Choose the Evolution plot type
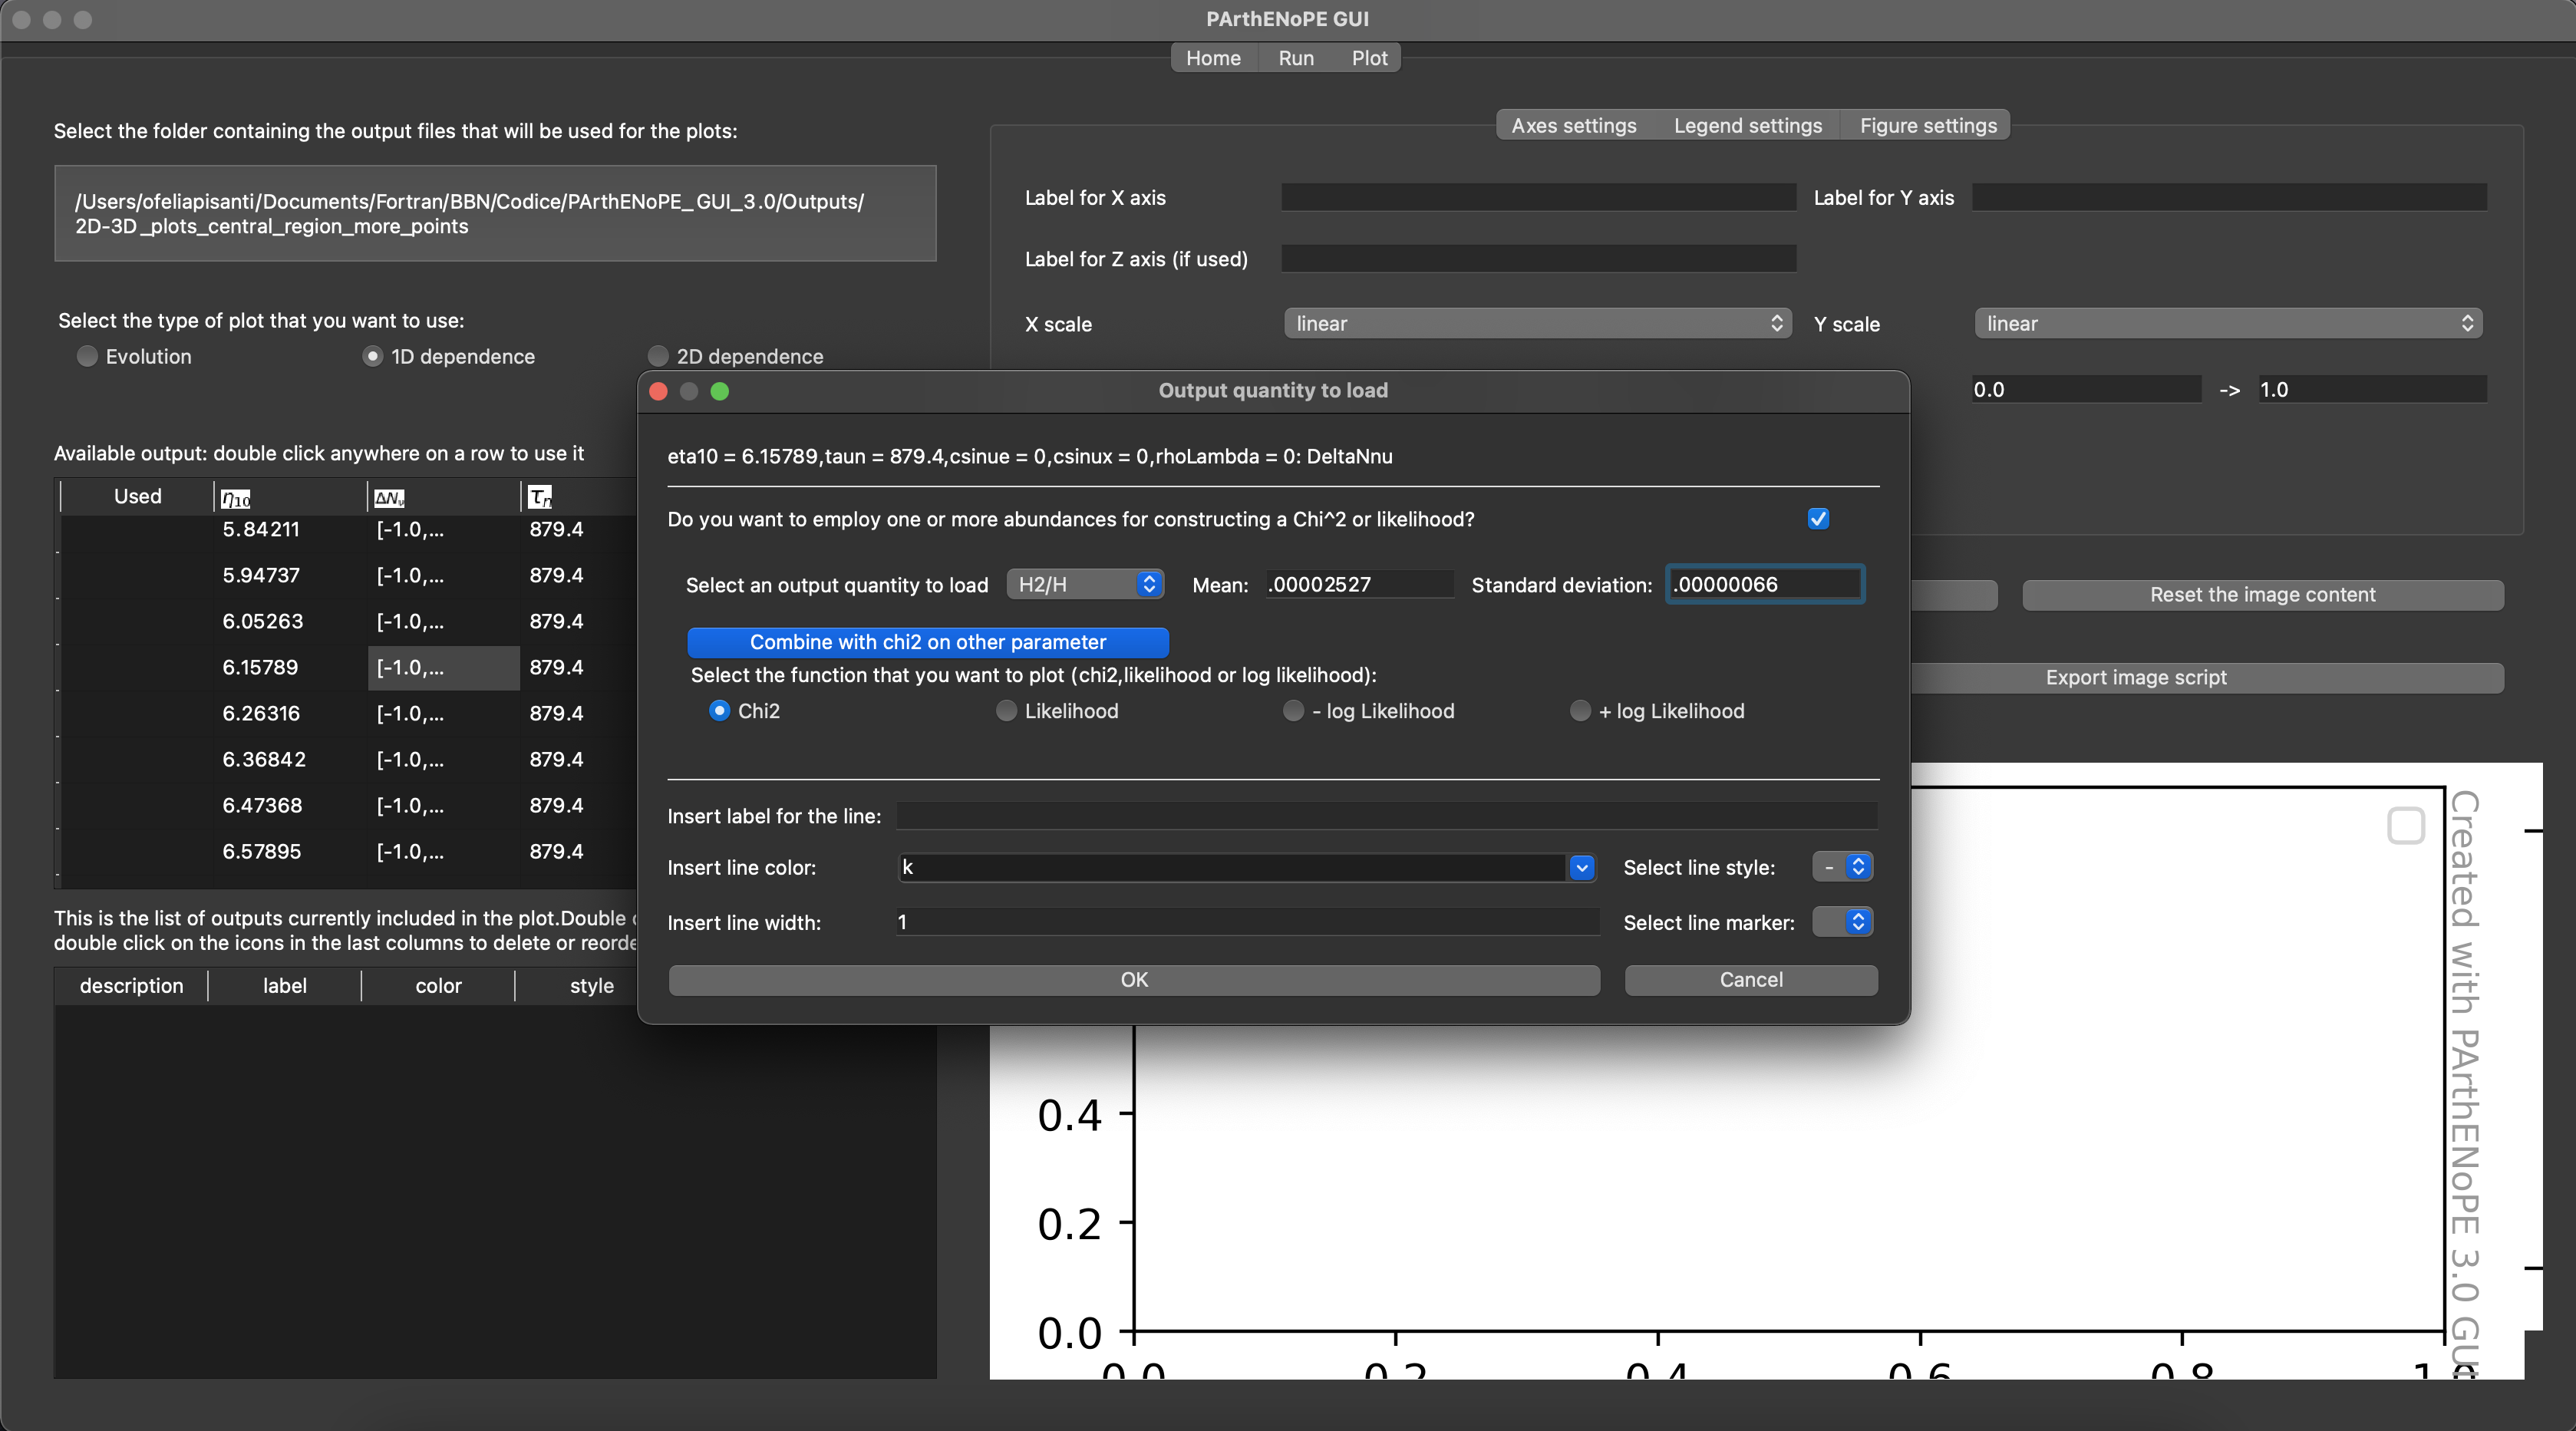2576x1431 pixels. coord(87,356)
